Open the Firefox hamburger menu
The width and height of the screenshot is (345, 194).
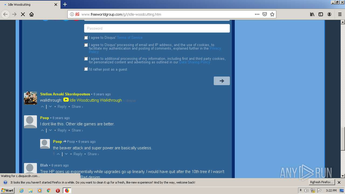340,14
